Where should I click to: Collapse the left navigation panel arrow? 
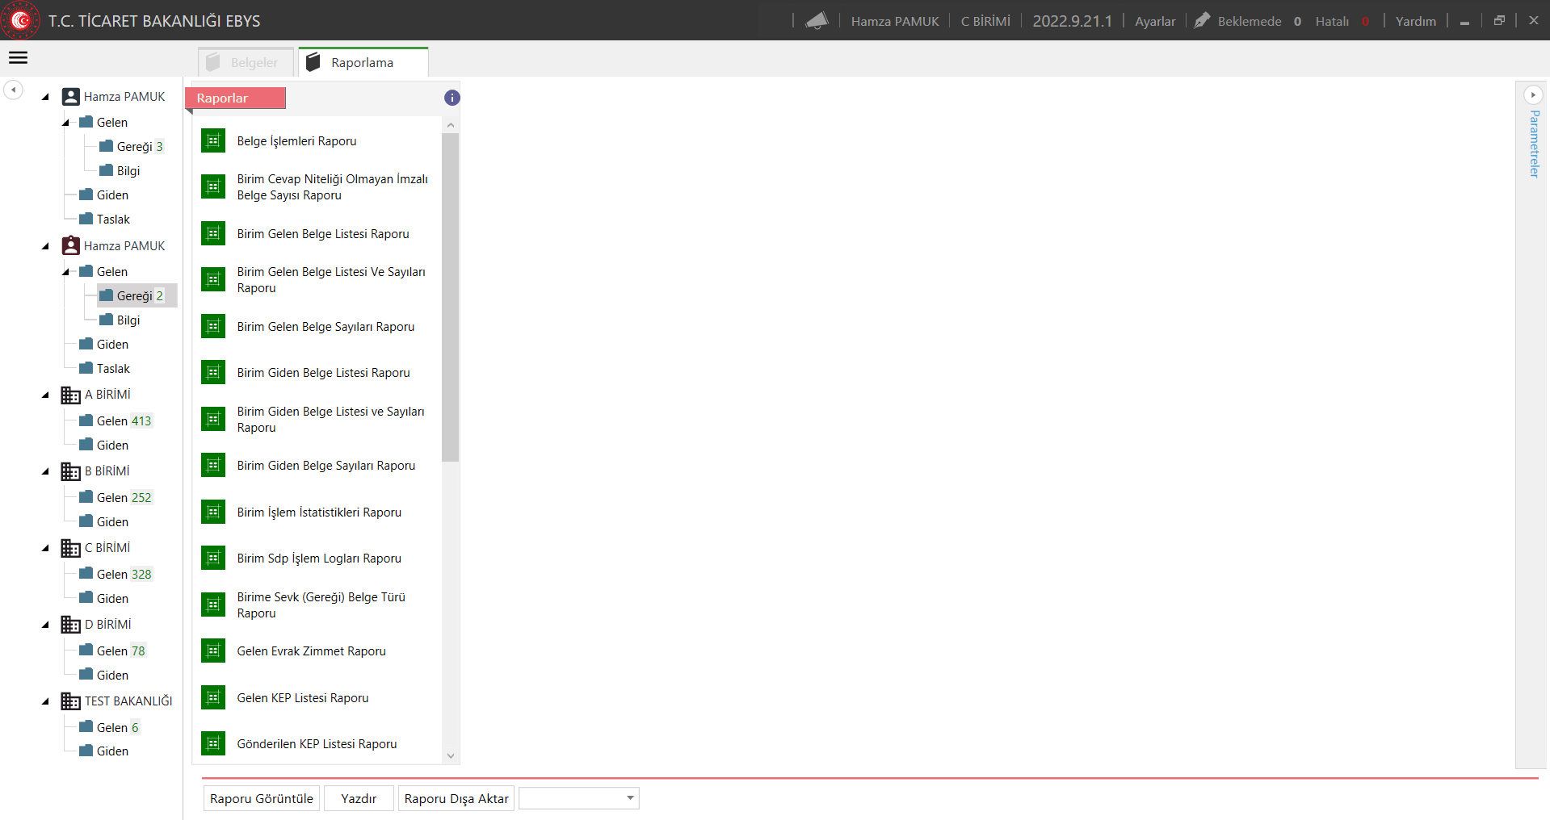pos(14,90)
